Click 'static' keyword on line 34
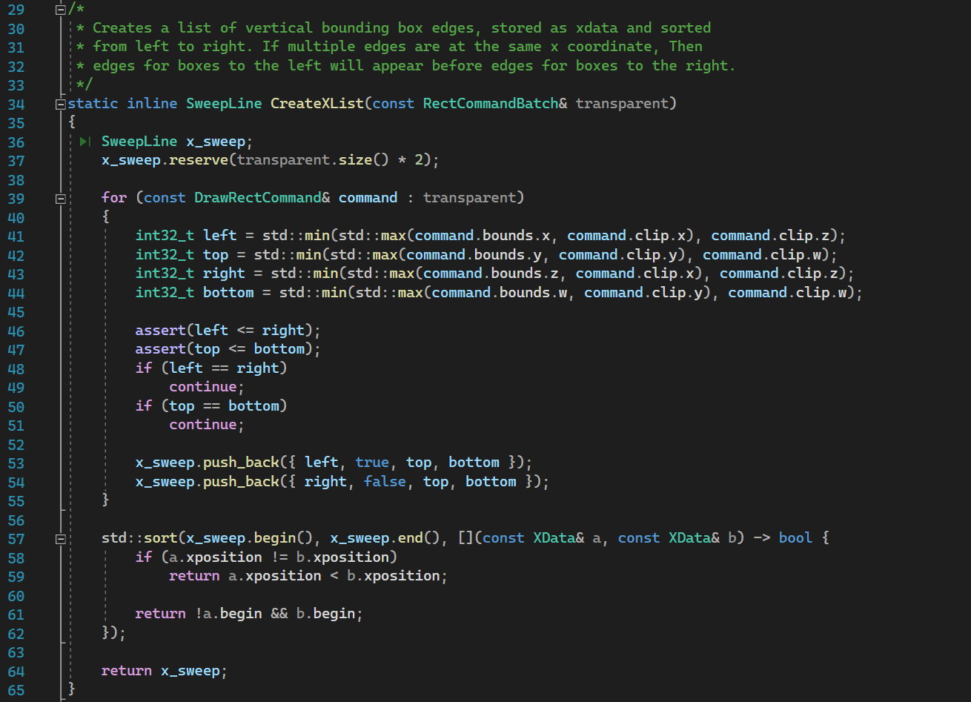 93,104
